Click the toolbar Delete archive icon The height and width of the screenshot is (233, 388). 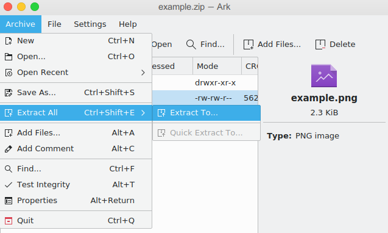[320, 45]
